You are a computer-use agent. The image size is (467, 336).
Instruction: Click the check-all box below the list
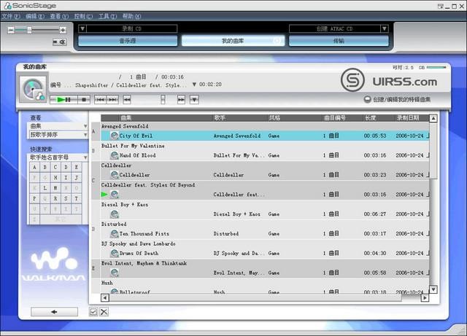(93, 312)
